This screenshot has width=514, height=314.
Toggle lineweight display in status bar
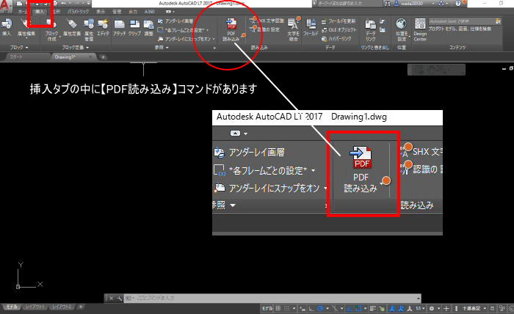click(373, 308)
